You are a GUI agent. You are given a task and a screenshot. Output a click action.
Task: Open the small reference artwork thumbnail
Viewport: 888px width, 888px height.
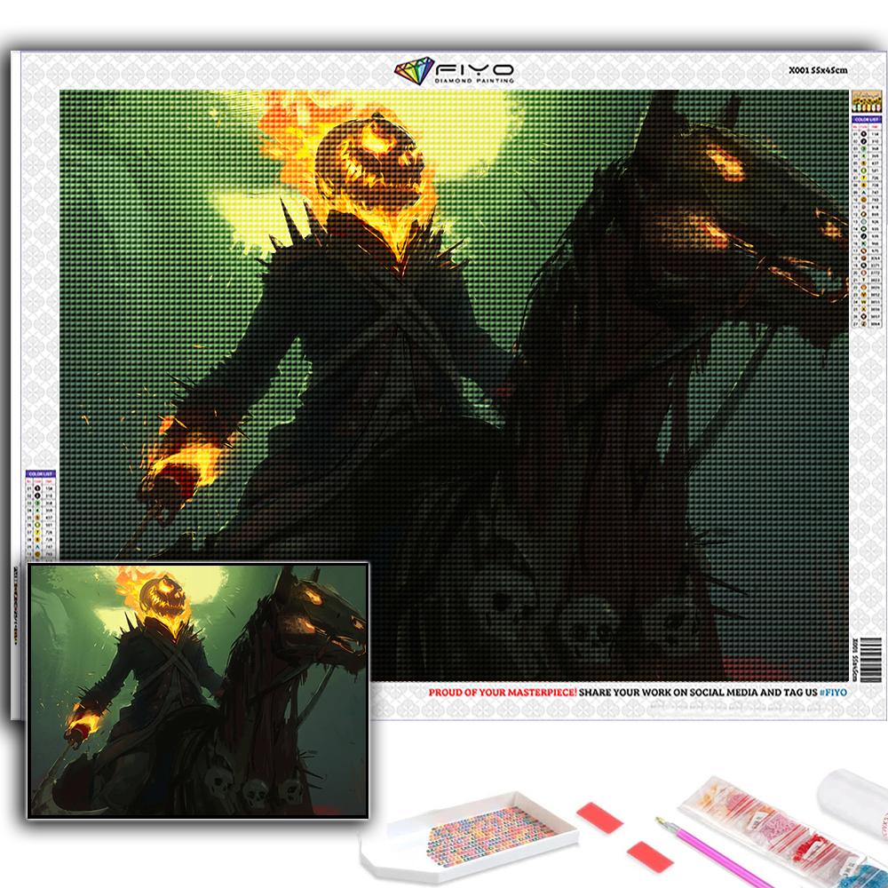198,689
